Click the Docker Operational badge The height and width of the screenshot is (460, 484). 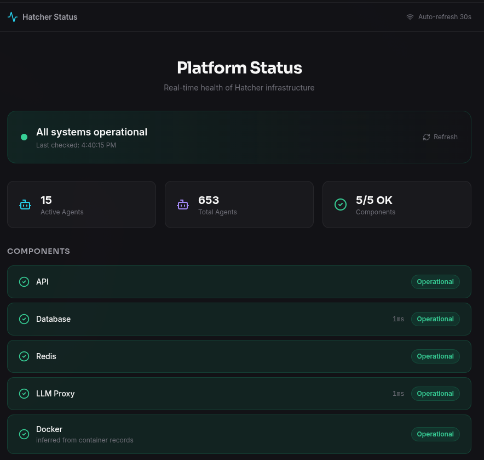(435, 434)
